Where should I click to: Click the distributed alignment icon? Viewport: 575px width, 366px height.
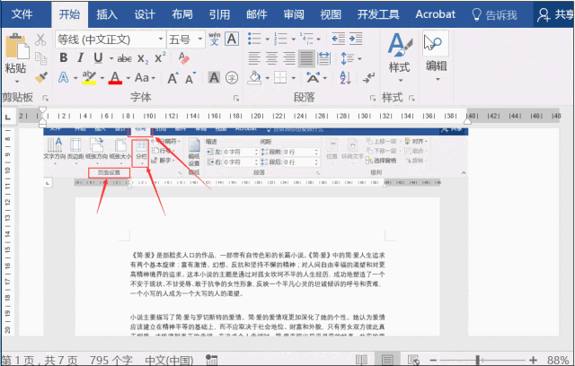pyautogui.click(x=323, y=58)
